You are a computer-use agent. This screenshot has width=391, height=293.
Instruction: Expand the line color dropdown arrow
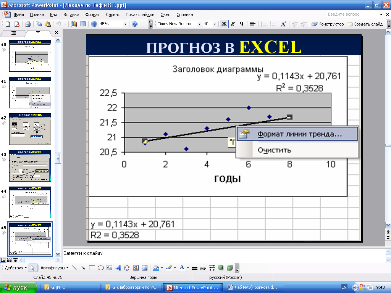pos(175,268)
